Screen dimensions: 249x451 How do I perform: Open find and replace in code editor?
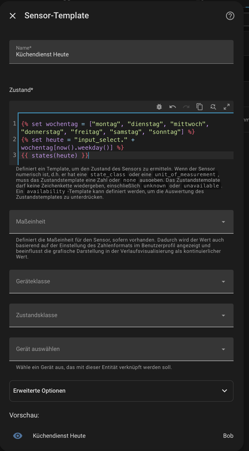pos(213,107)
